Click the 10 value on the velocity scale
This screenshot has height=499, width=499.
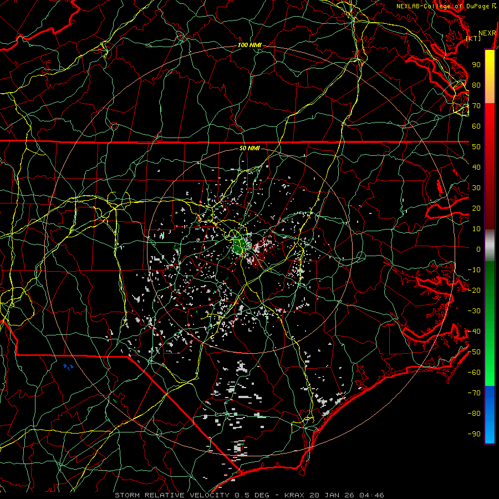click(x=476, y=229)
